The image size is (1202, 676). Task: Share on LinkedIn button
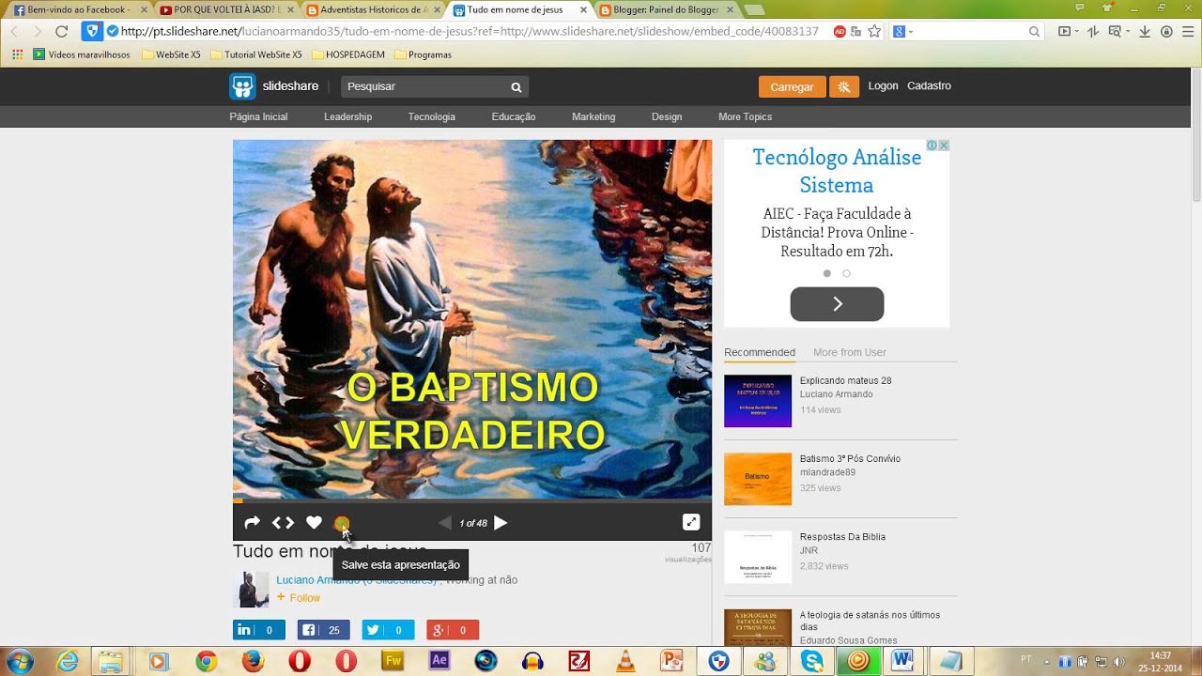[258, 630]
